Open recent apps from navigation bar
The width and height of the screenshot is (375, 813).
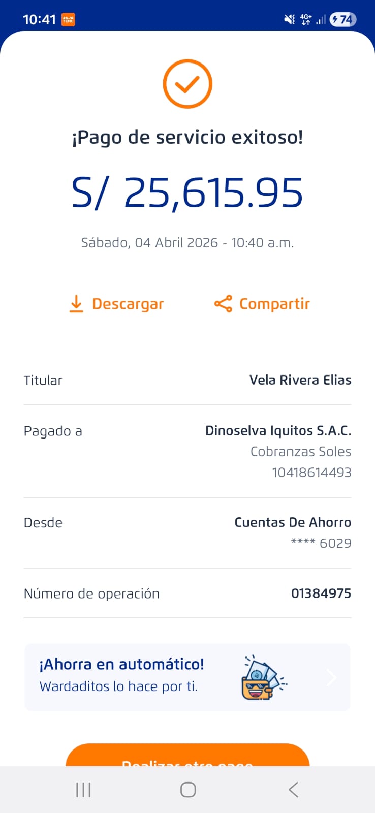coord(83,790)
